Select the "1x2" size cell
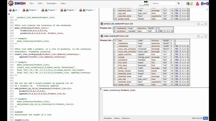216x121 pixels. (x=166, y=65)
